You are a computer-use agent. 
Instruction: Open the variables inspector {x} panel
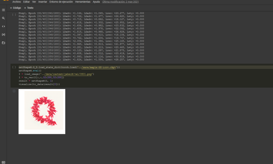pyautogui.click(x=3, y=34)
